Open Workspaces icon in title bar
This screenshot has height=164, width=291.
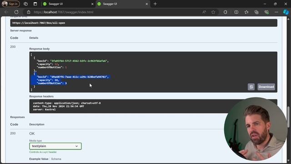pos(25,4)
